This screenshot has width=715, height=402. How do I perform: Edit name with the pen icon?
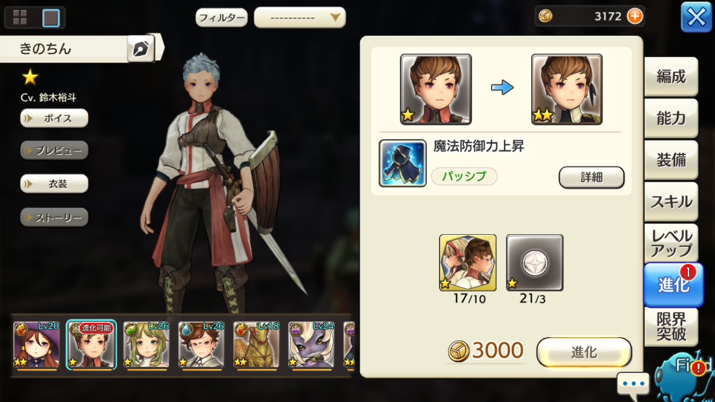point(141,49)
